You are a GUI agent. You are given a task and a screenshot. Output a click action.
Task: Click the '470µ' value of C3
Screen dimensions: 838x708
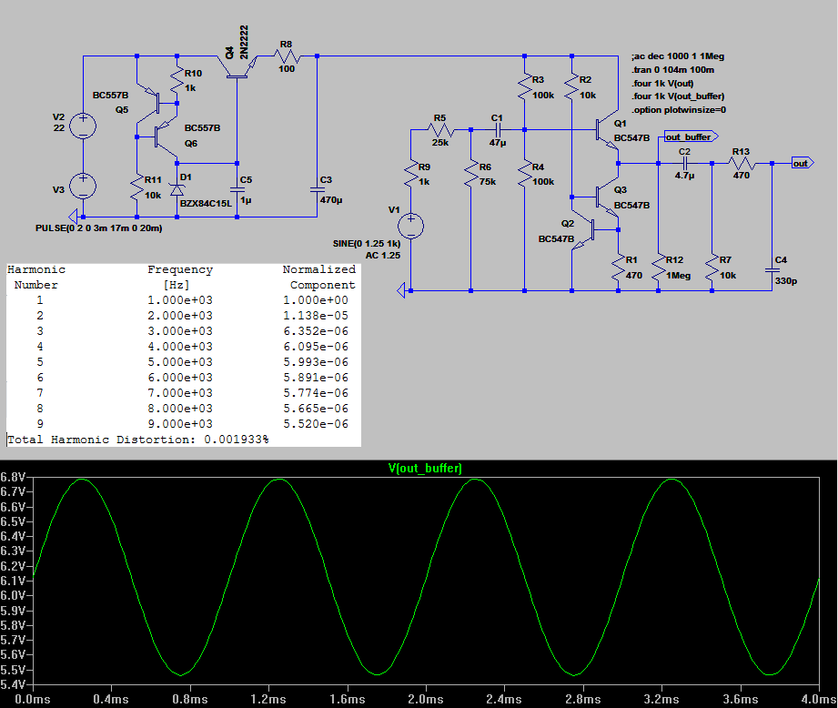pyautogui.click(x=331, y=200)
